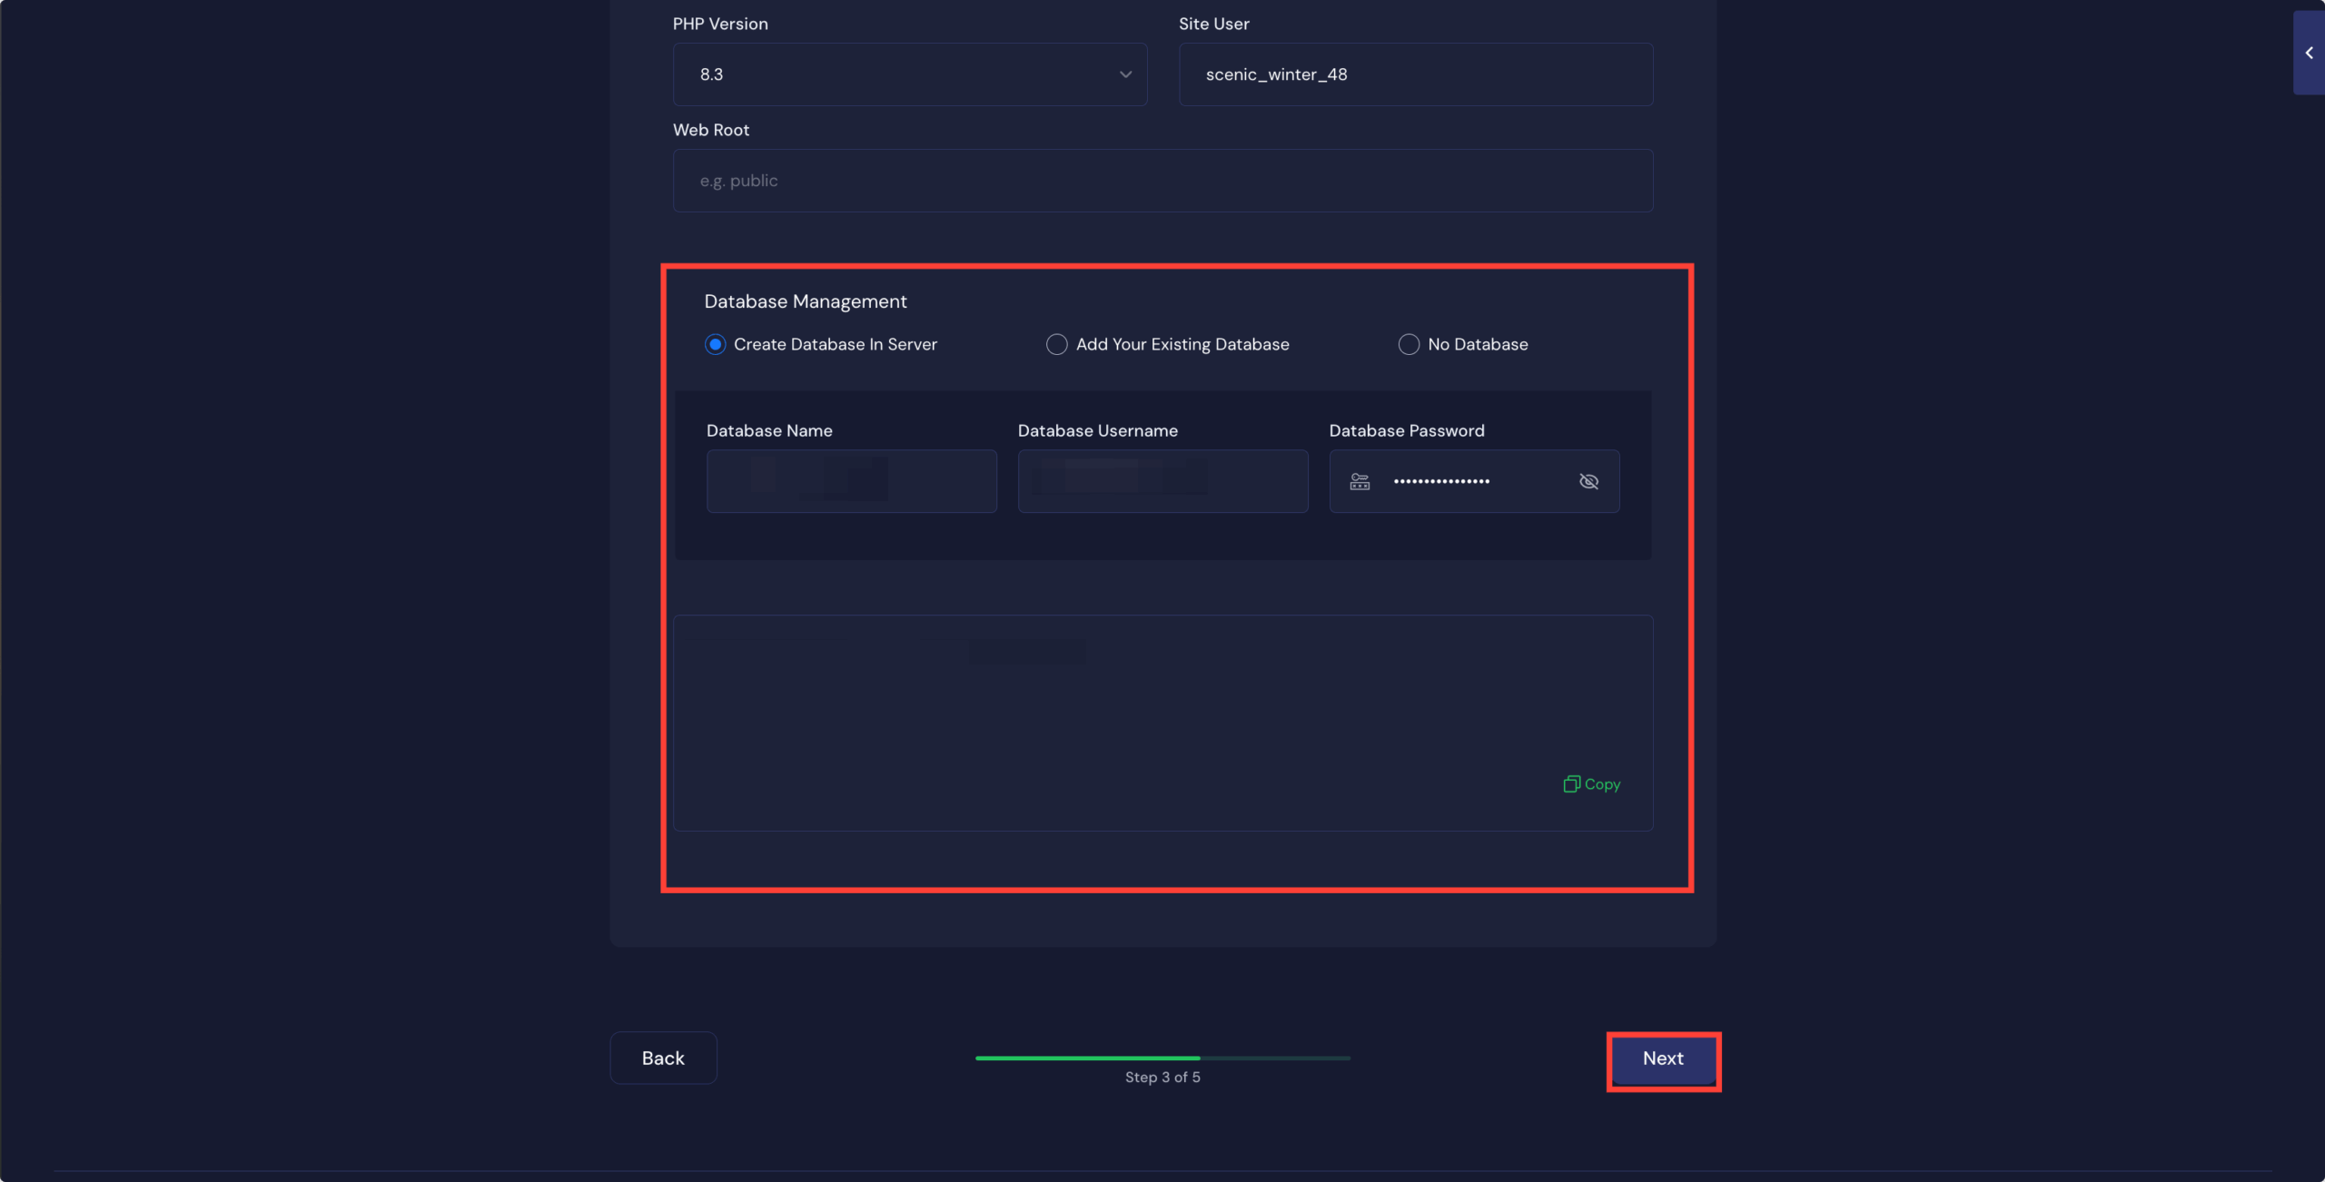The image size is (2325, 1182).
Task: Go back with the Back button
Action: click(663, 1058)
